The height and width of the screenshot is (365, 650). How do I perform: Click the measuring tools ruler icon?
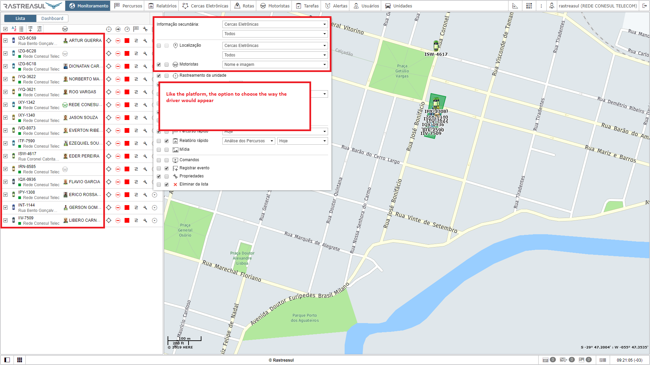click(515, 6)
